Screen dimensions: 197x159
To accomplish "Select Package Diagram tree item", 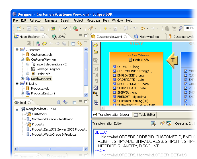I will tap(48, 69).
